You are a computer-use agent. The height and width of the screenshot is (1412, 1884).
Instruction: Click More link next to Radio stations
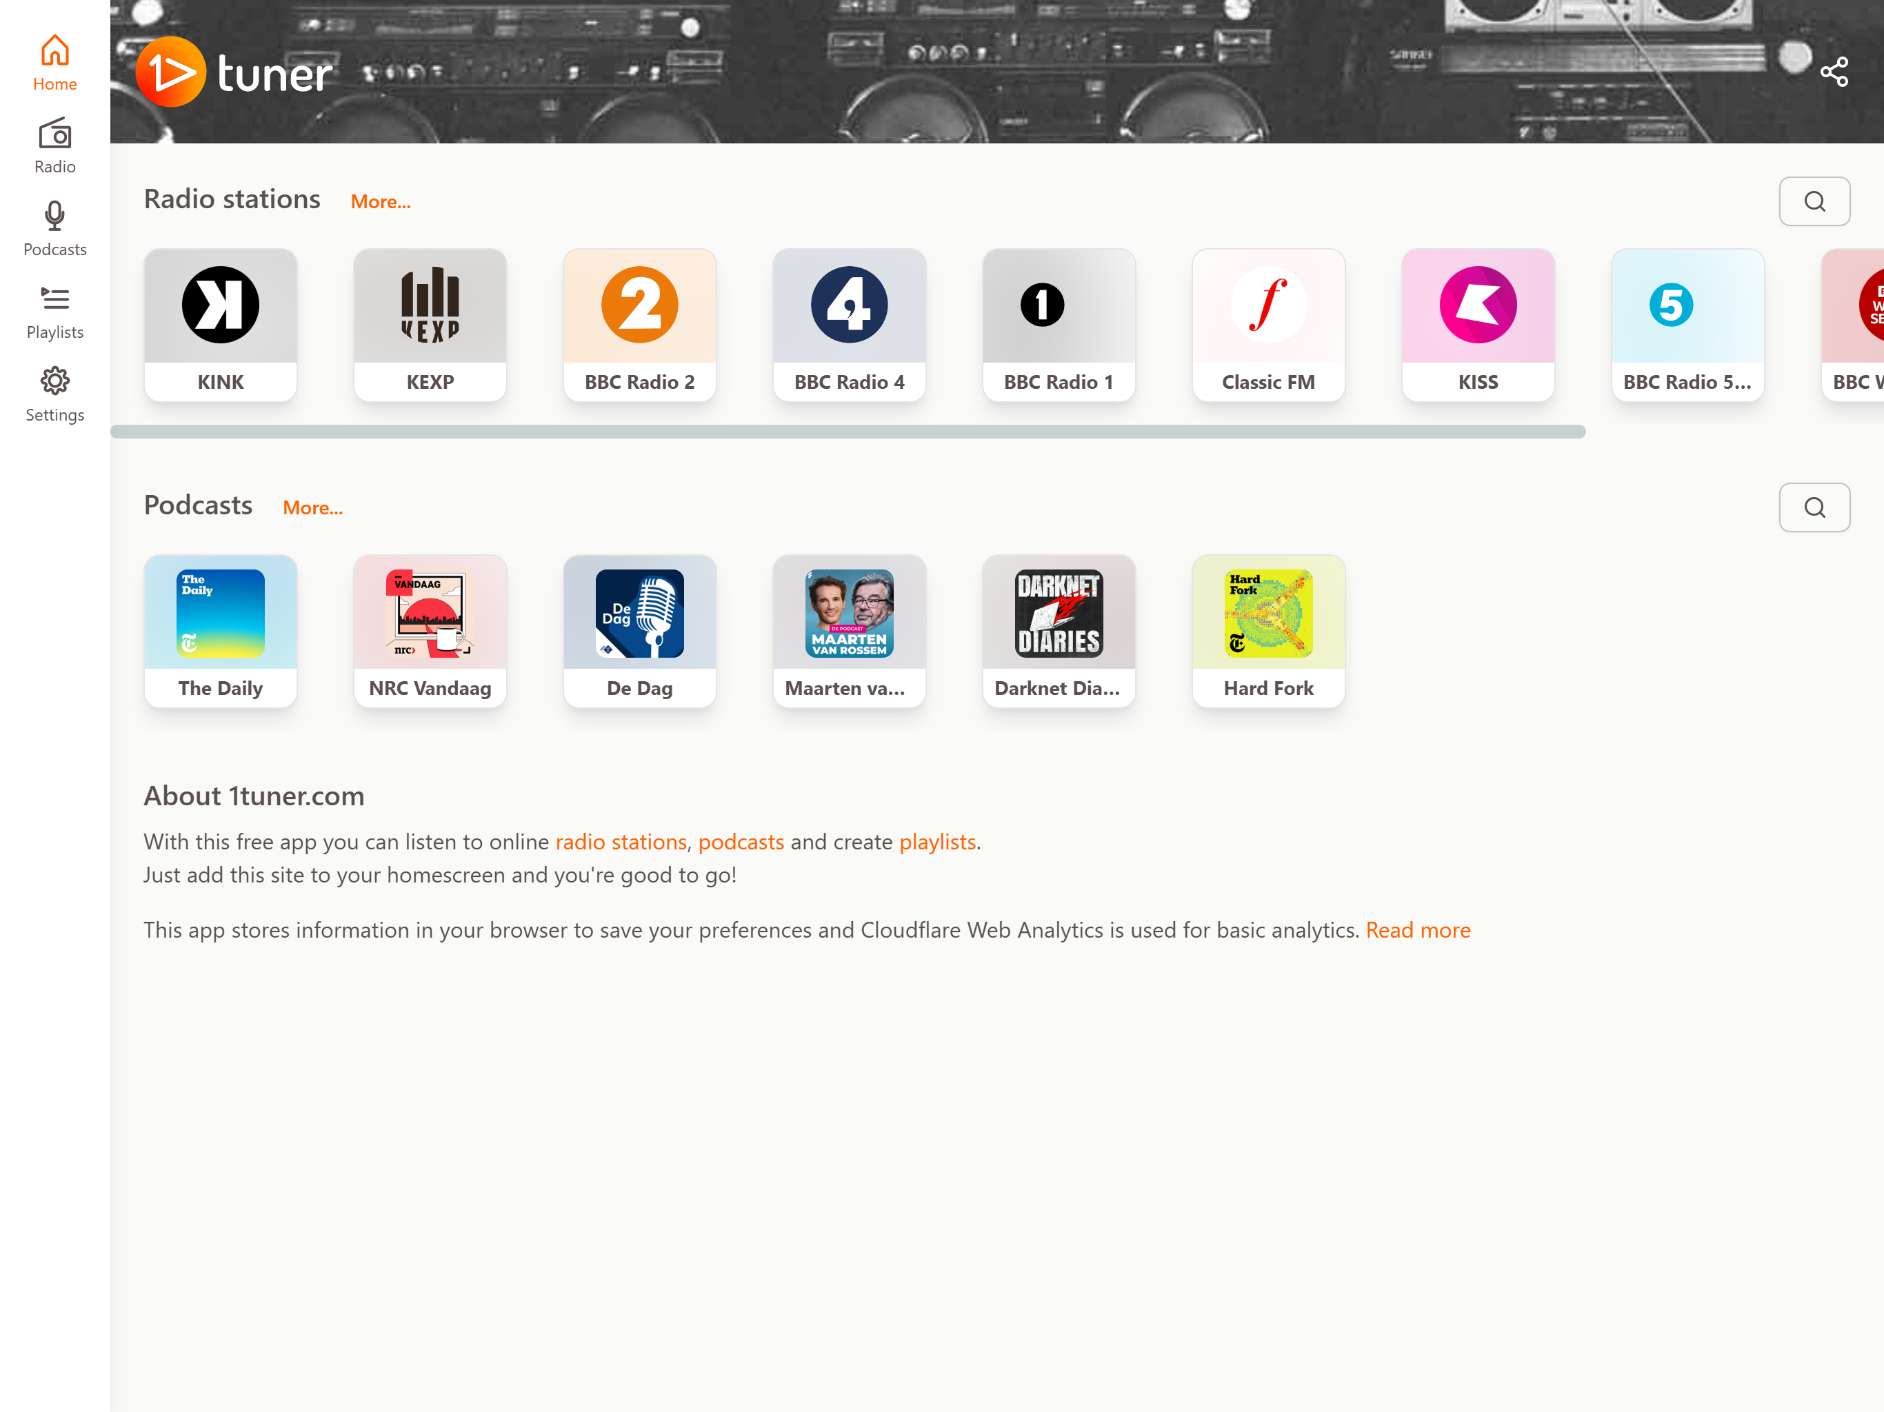pyautogui.click(x=381, y=202)
